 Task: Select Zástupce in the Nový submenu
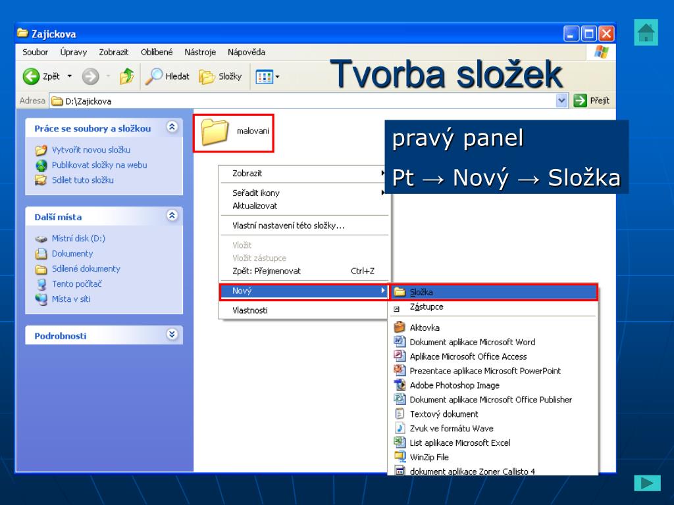494,306
